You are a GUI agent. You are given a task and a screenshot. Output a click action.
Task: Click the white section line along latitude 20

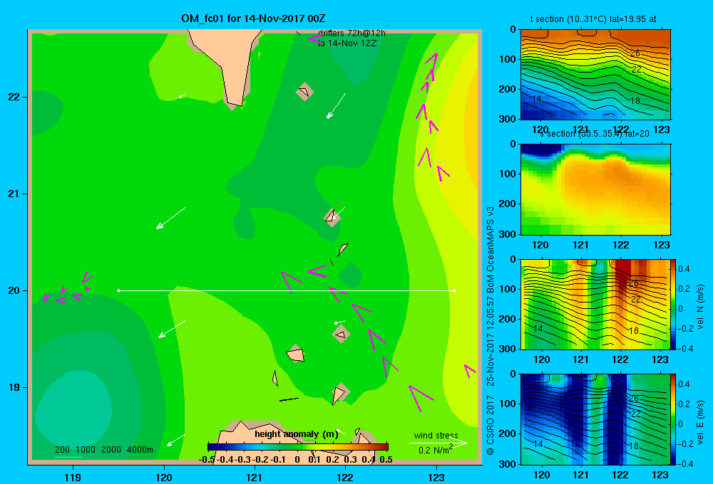(287, 290)
